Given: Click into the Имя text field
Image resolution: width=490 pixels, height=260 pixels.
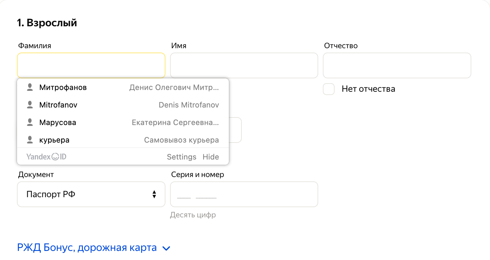Looking at the screenshot, I should tap(244, 65).
